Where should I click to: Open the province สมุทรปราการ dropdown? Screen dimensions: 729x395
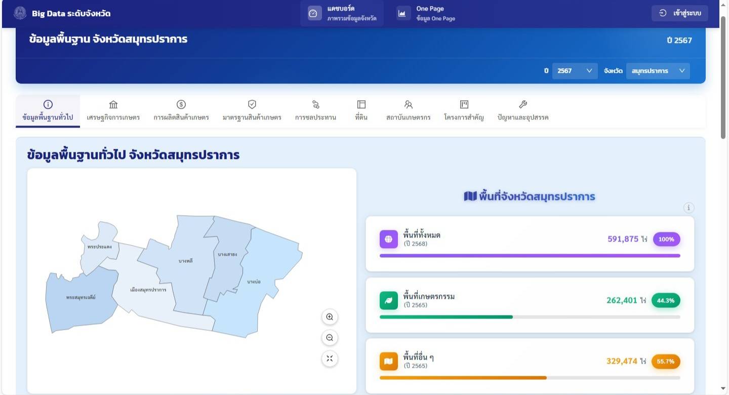(658, 71)
